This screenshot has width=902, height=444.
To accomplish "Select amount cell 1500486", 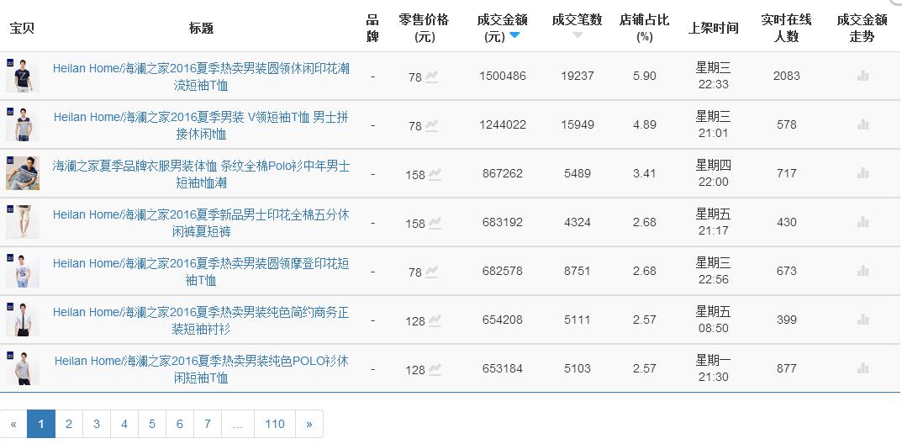I will [503, 76].
